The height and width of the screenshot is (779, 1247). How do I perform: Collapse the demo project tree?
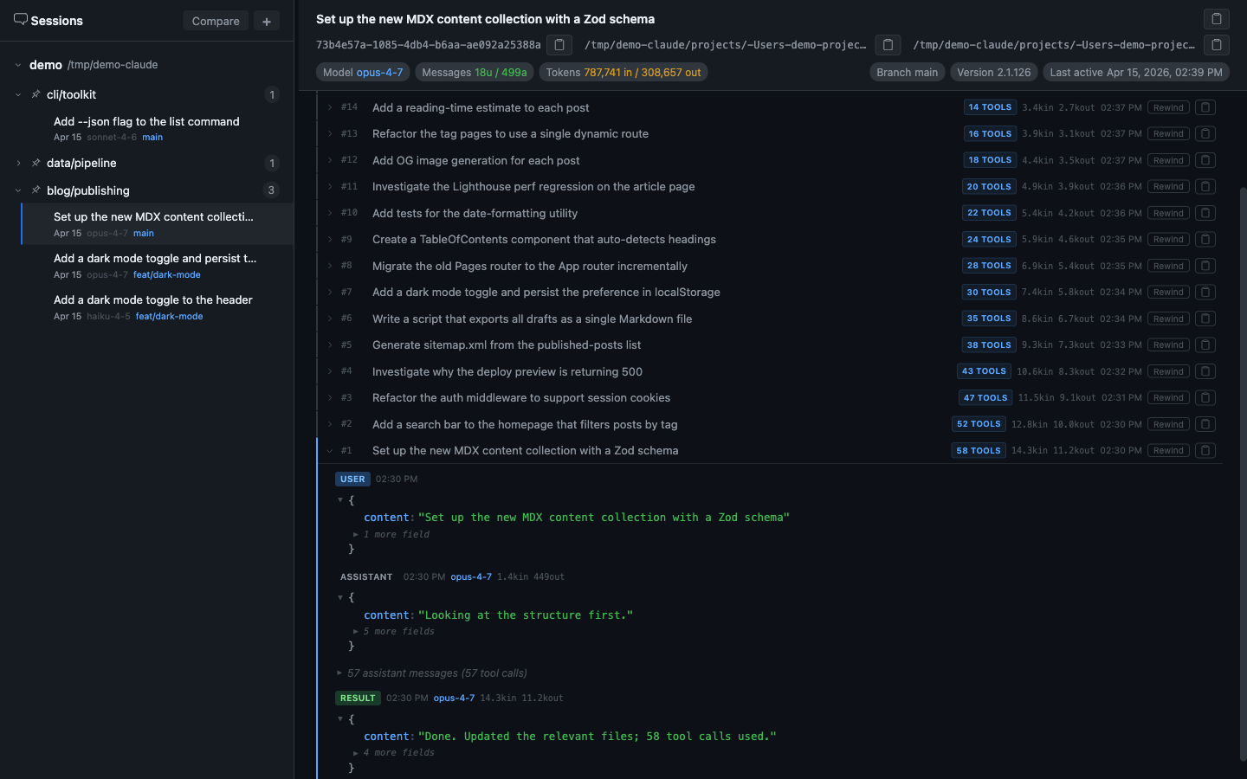coord(18,65)
